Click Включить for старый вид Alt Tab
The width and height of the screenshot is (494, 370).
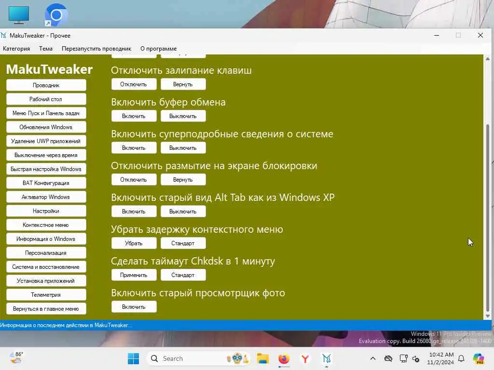coord(134,211)
